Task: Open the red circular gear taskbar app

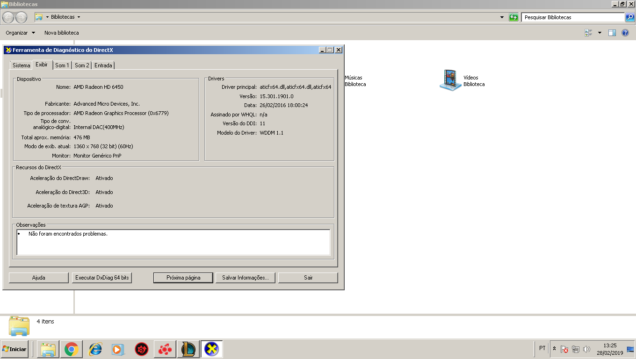Action: pos(142,349)
